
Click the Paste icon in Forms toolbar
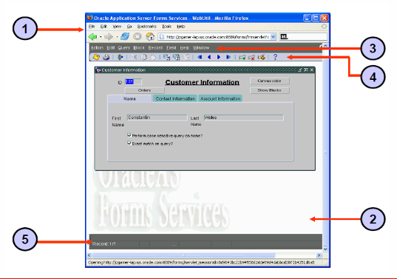click(x=153, y=57)
